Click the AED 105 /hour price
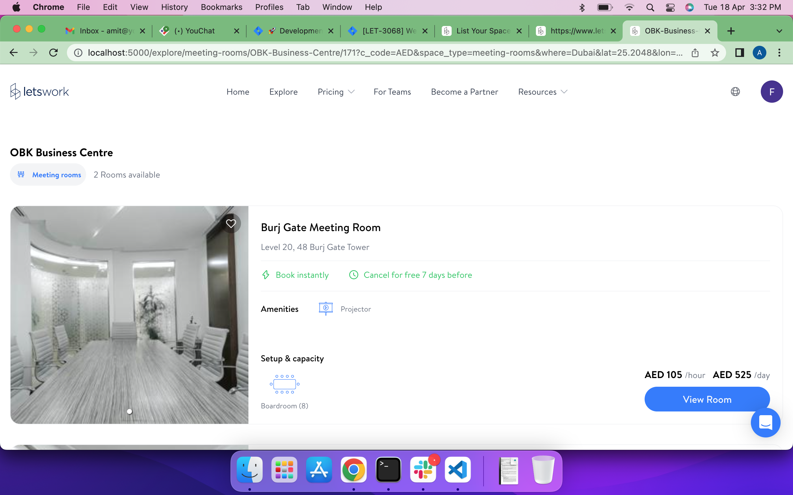This screenshot has width=793, height=495. pyautogui.click(x=675, y=375)
